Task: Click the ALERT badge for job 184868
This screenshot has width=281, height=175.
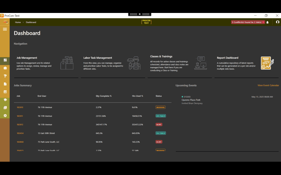Action: tap(159, 142)
